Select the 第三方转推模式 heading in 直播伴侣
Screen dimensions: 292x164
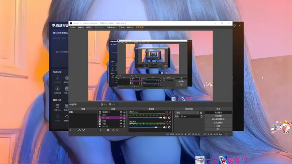60,33
